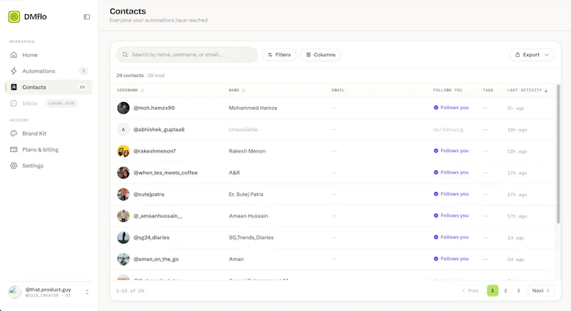Viewport: 571px width, 311px height.
Task: Jump to page 3
Action: [519, 290]
